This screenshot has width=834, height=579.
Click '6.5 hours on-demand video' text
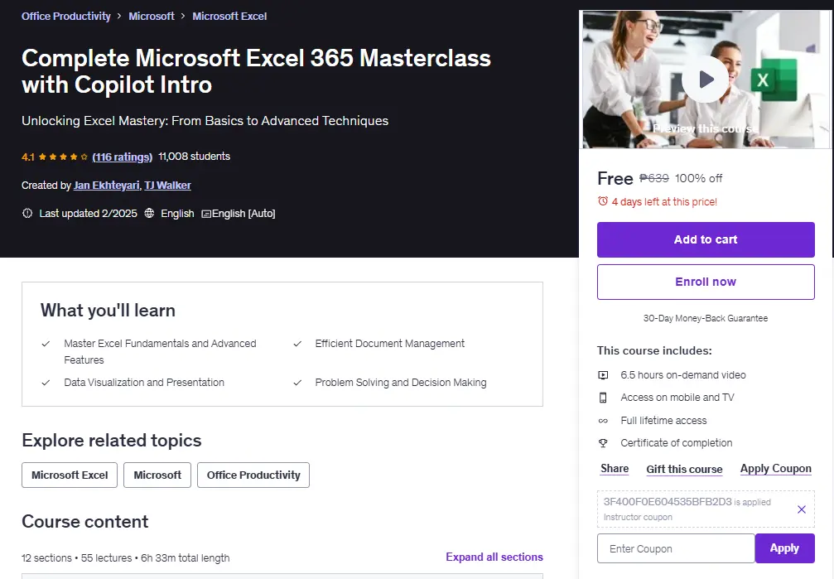pyautogui.click(x=683, y=375)
